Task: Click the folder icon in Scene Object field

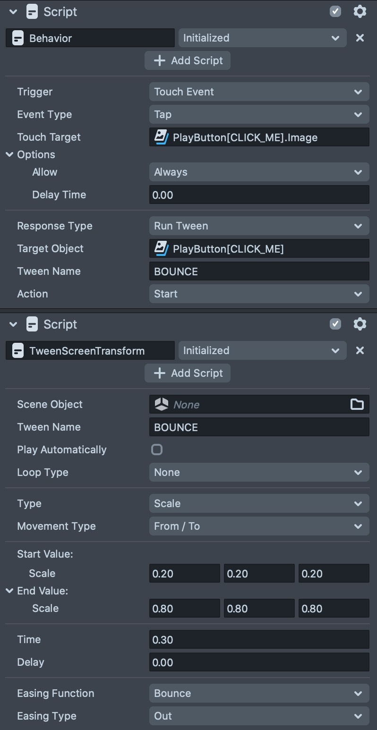Action: tap(357, 404)
